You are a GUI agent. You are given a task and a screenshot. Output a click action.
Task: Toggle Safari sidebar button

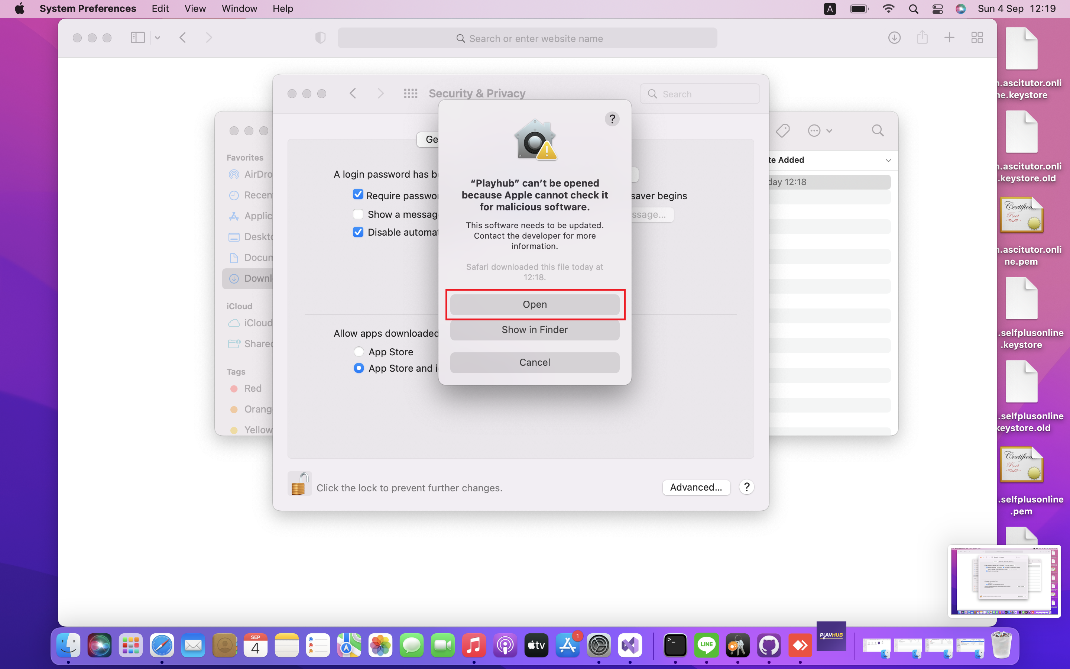[138, 38]
